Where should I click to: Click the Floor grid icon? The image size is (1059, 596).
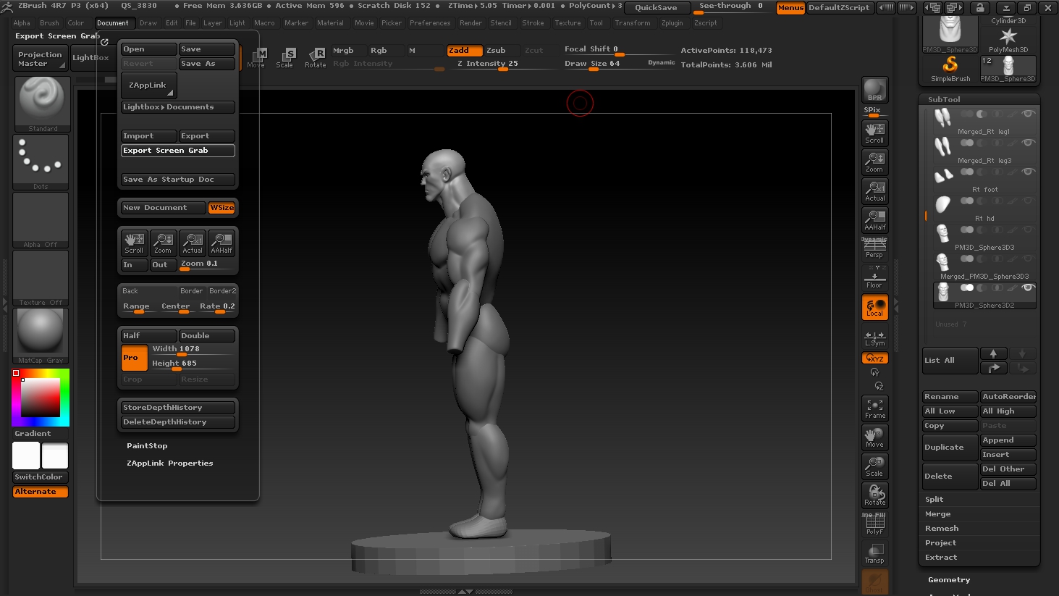click(874, 278)
